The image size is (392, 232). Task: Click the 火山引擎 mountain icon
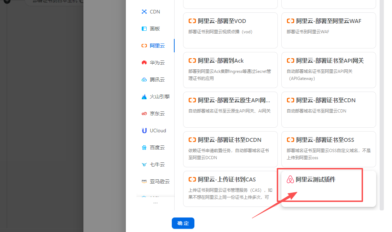click(x=144, y=97)
